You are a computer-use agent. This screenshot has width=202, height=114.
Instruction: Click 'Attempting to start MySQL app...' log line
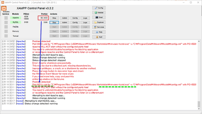pyautogui.click(x=40, y=101)
